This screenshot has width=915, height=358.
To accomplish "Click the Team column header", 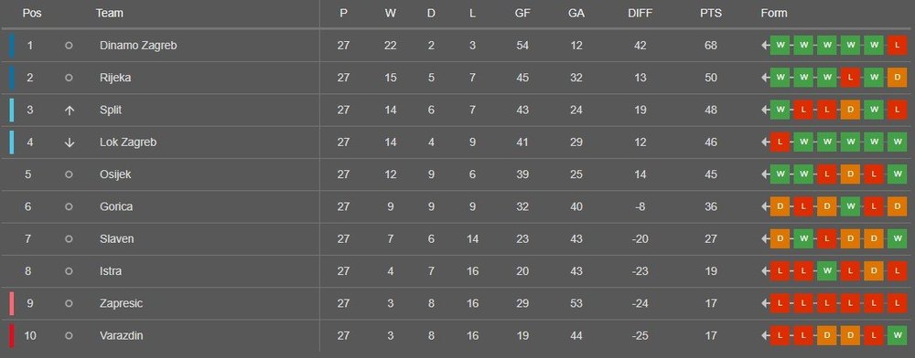I will point(110,13).
